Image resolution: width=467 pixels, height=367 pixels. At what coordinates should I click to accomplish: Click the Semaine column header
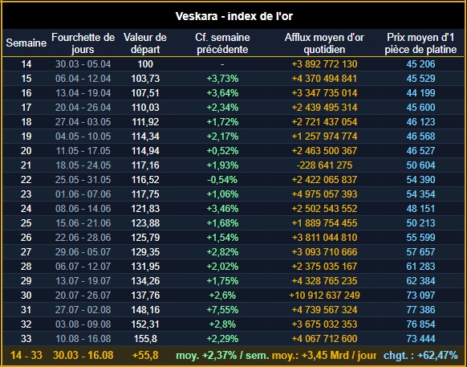(x=26, y=43)
